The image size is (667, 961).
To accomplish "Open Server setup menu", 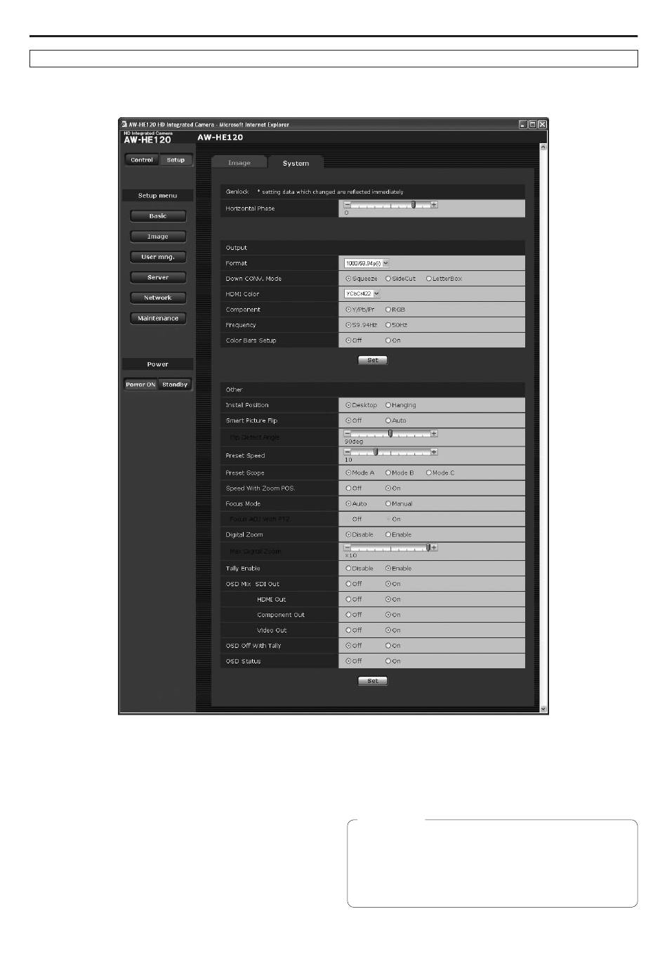I will point(158,277).
